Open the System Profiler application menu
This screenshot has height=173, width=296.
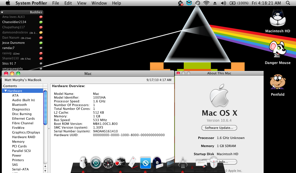[31, 3]
